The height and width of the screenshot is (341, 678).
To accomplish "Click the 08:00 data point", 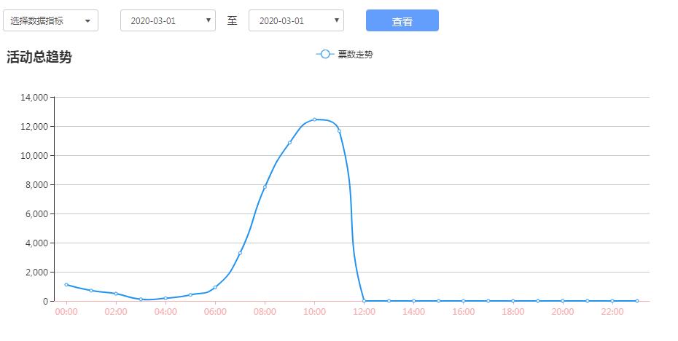I will [x=265, y=187].
